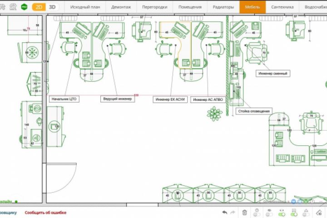Go to the Радиаторы tab

click(223, 7)
